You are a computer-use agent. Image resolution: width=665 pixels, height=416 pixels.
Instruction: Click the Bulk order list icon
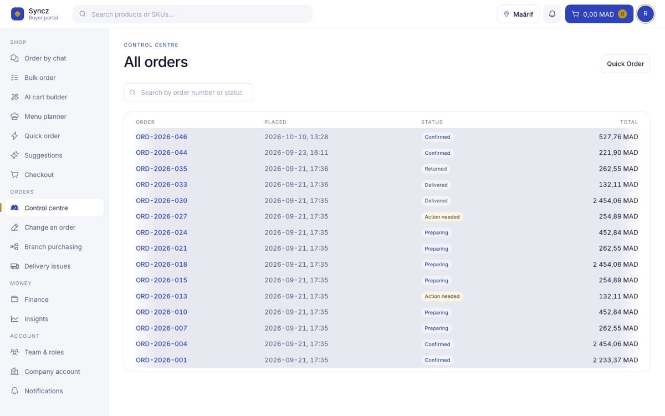(14, 78)
